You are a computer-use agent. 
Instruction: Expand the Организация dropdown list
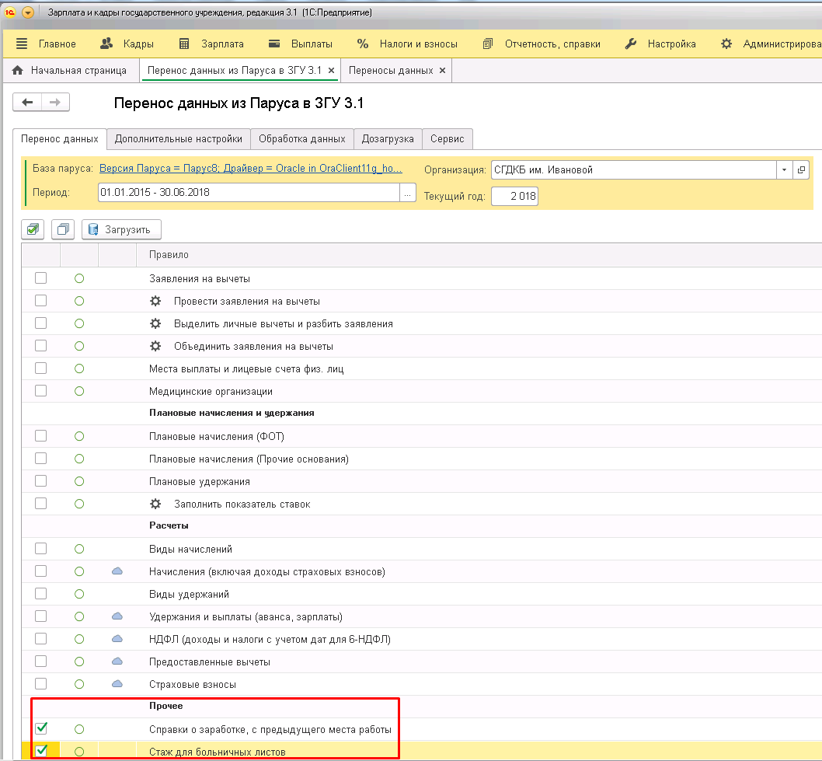click(x=784, y=169)
